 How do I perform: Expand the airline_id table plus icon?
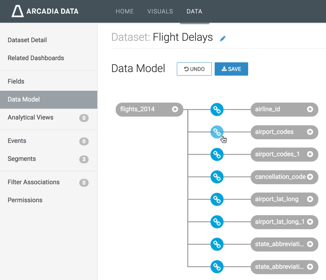pyautogui.click(x=310, y=109)
